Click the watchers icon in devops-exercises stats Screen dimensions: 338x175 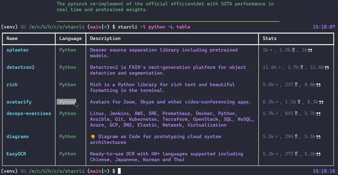click(319, 114)
